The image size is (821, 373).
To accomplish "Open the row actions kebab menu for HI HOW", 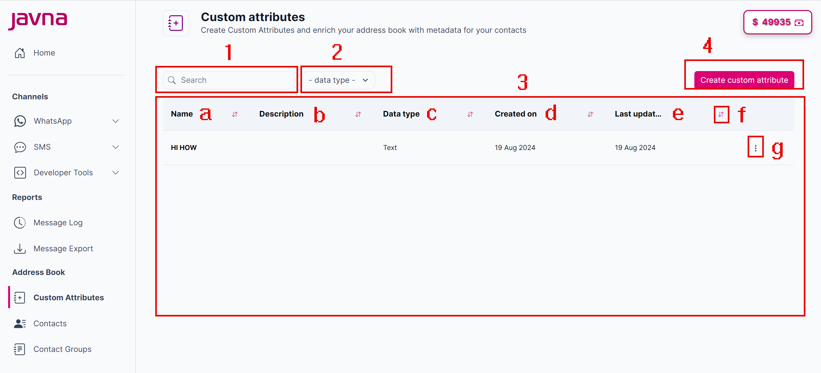I will point(756,147).
